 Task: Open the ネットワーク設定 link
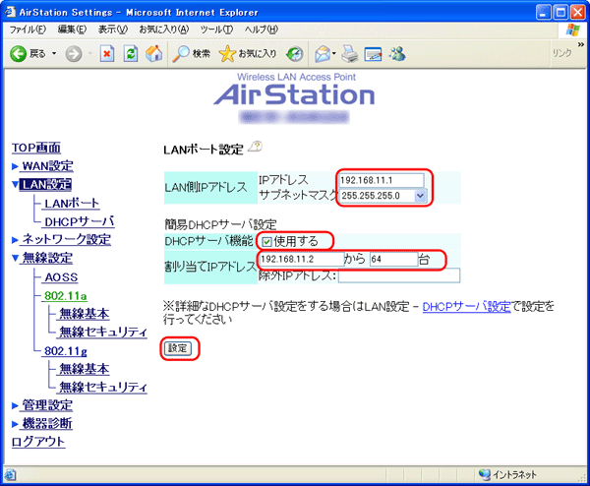[x=67, y=239]
